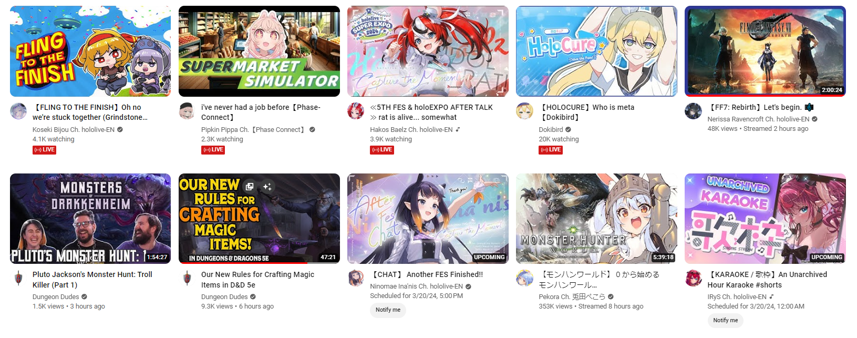Open Koseki Bijou channel avatar

tap(18, 111)
